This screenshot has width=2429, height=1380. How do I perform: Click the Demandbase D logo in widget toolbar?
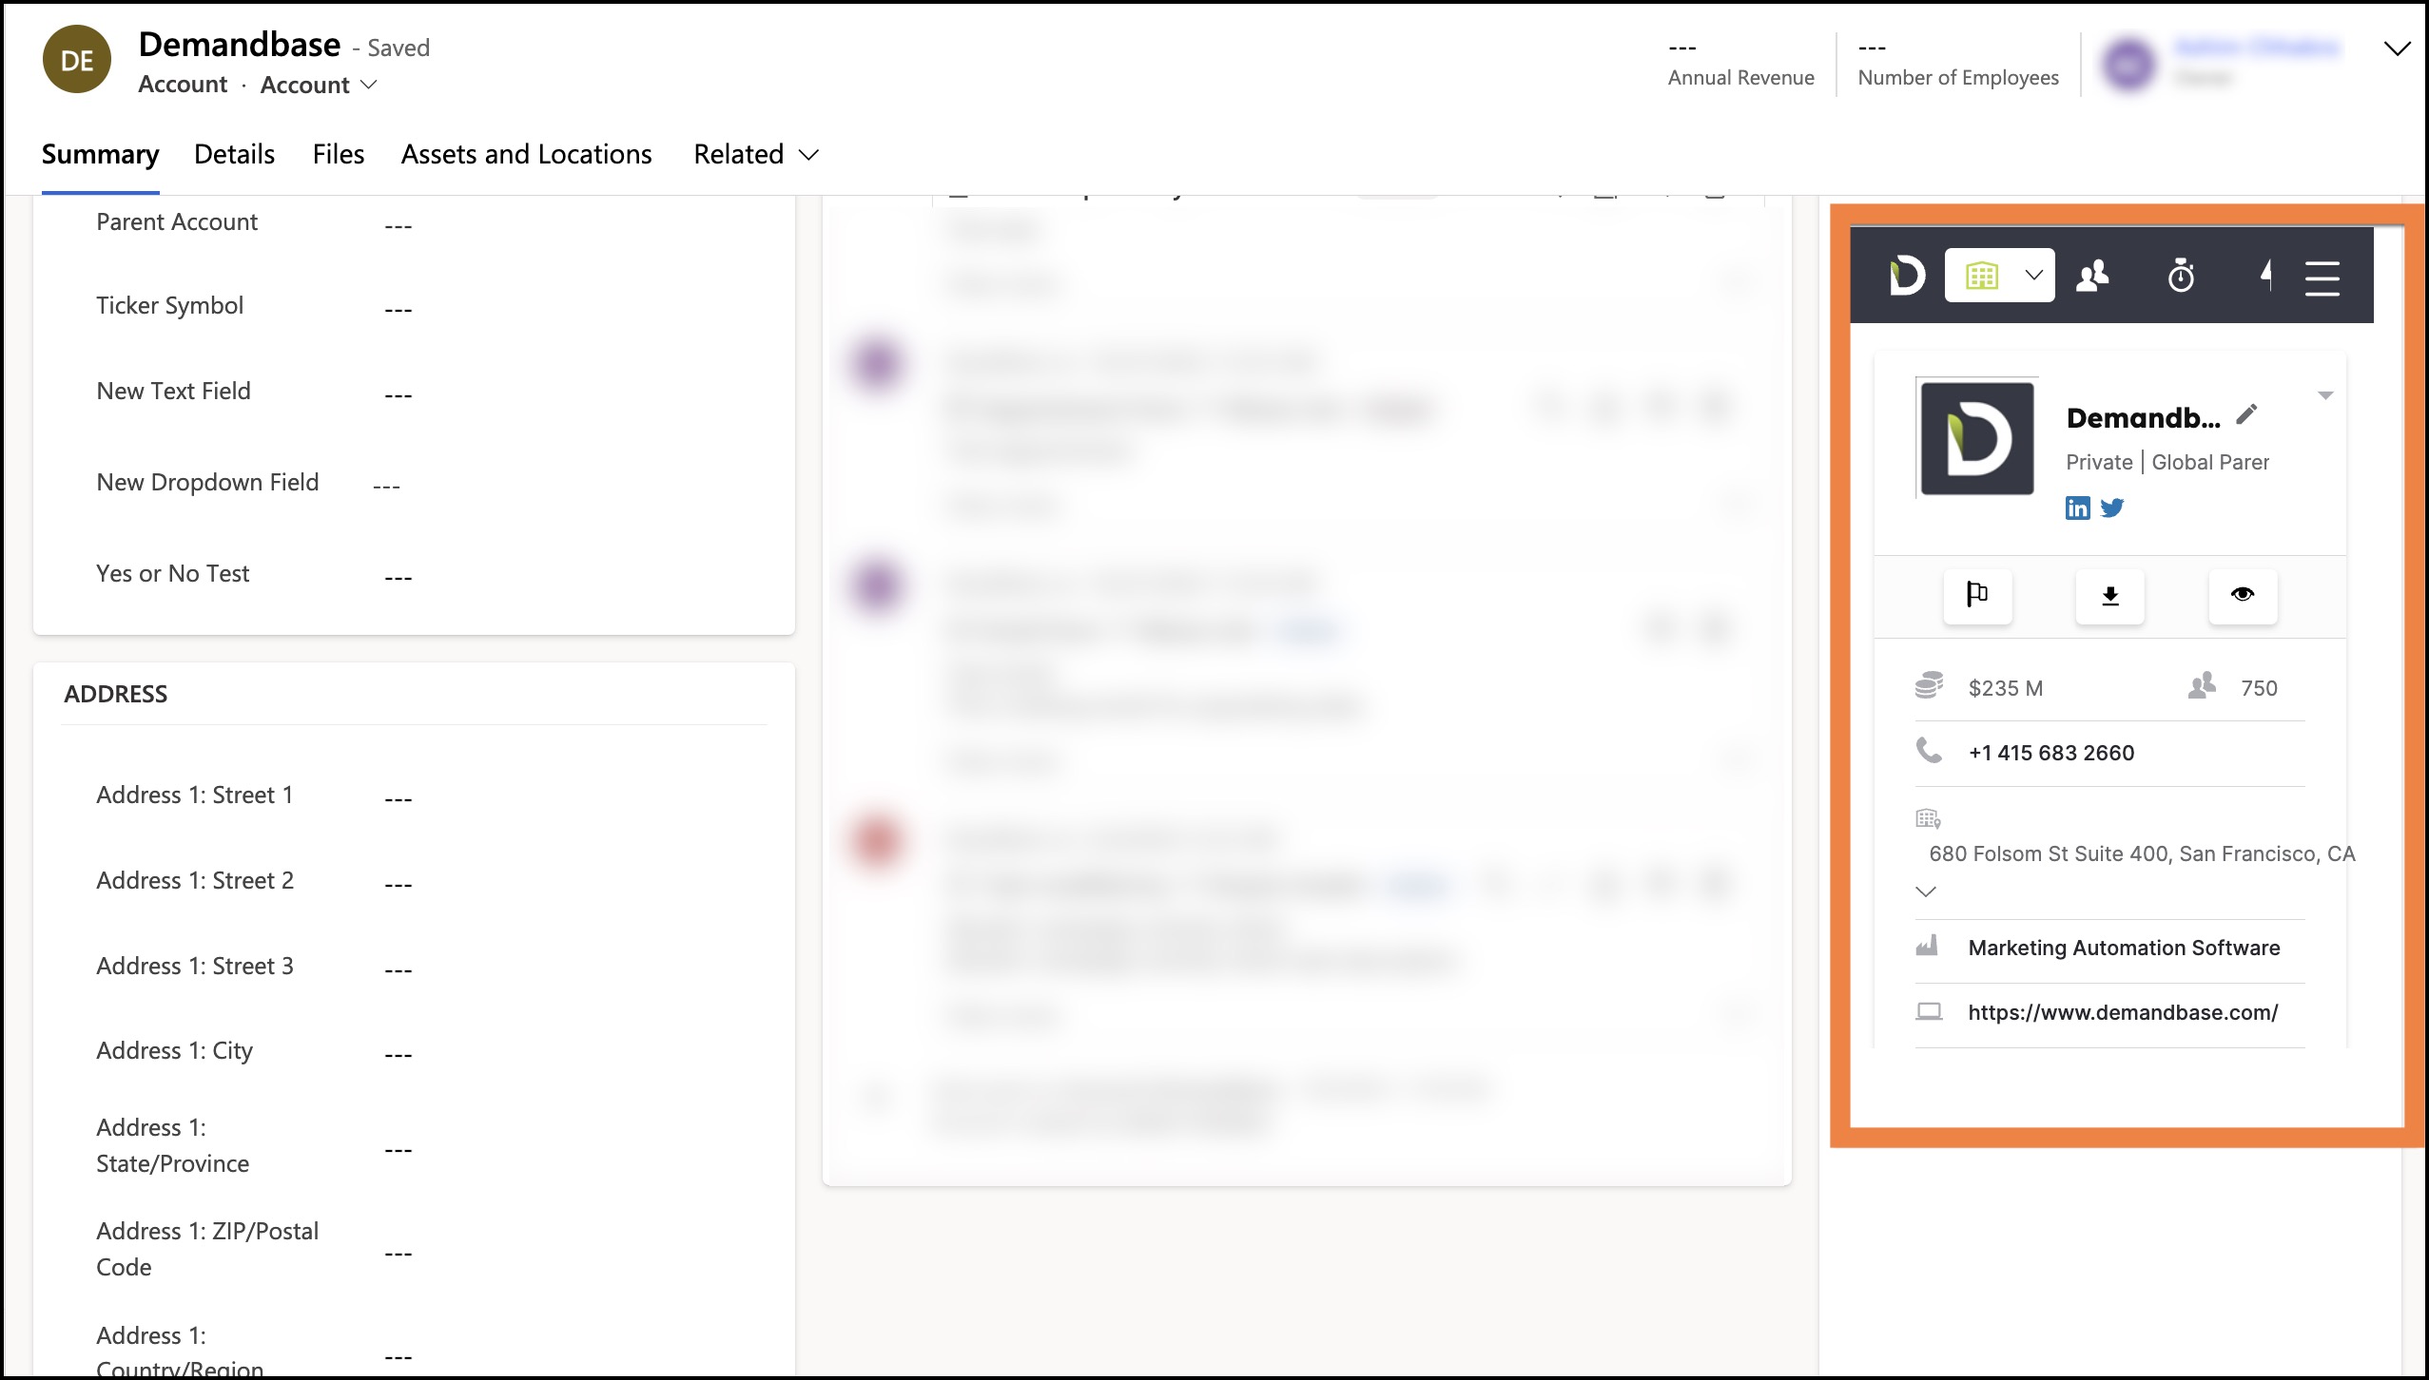tap(1907, 276)
